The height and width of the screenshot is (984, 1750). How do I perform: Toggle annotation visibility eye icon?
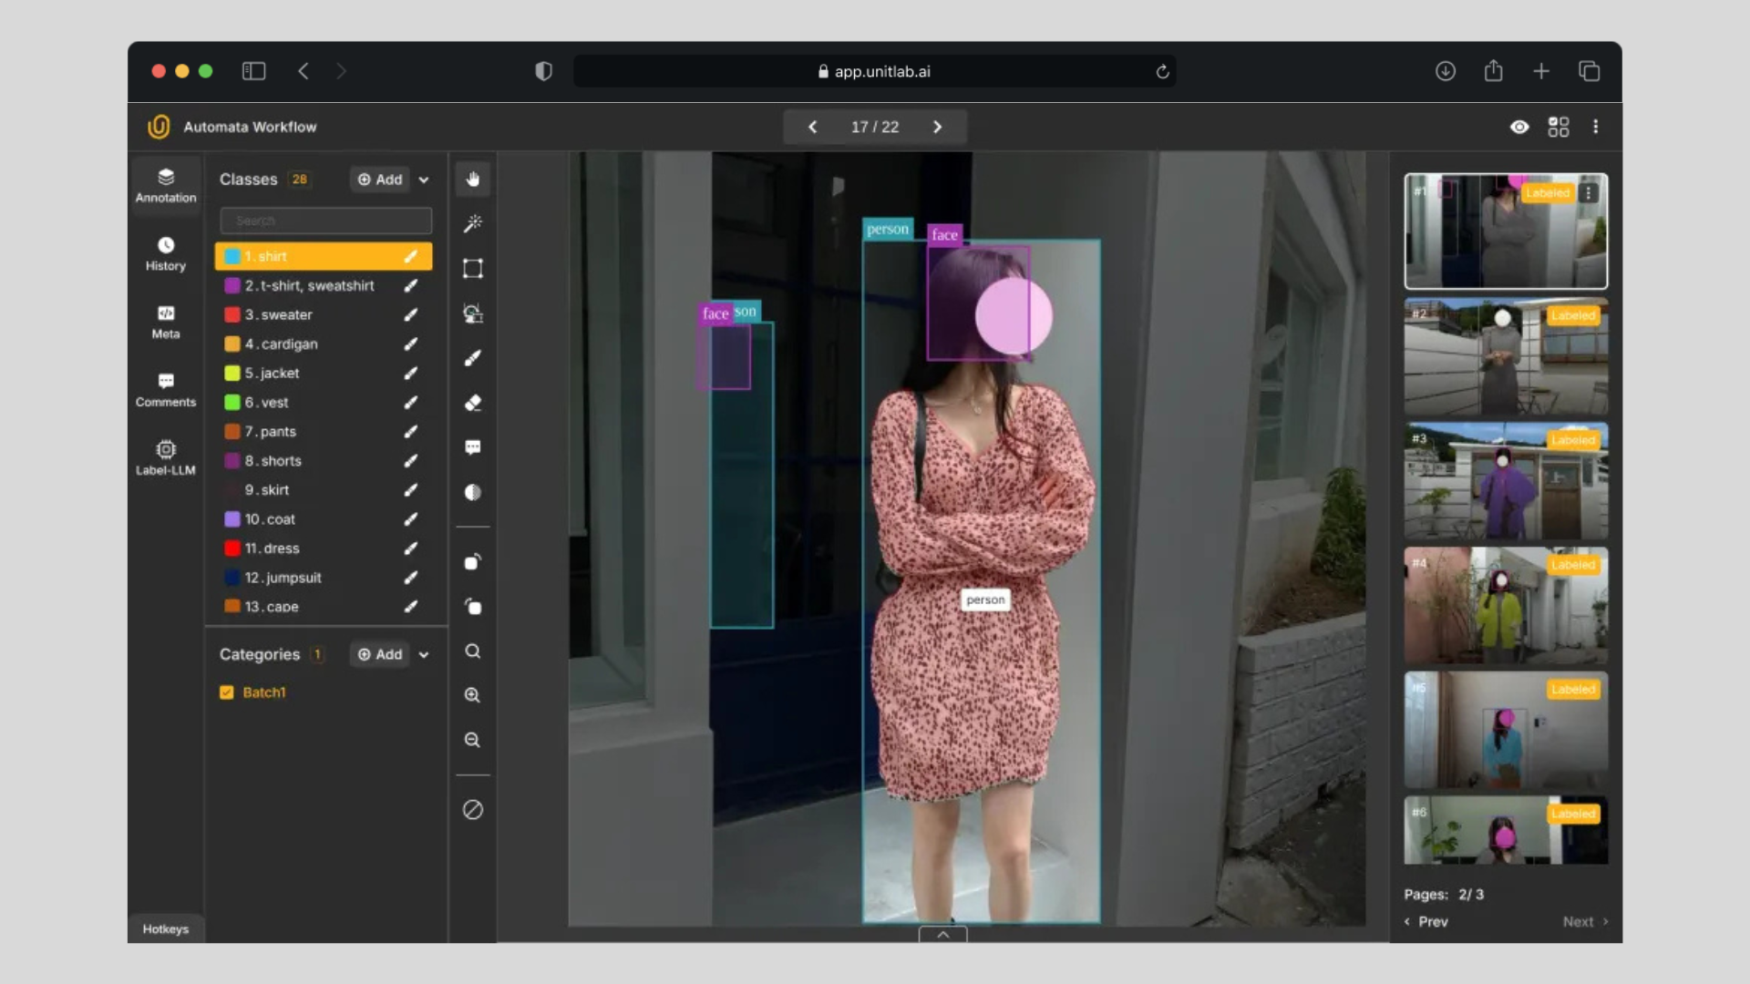[x=1519, y=127]
